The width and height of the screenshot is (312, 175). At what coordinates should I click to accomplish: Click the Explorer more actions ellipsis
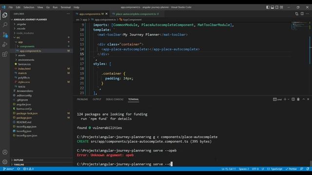tap(68, 14)
